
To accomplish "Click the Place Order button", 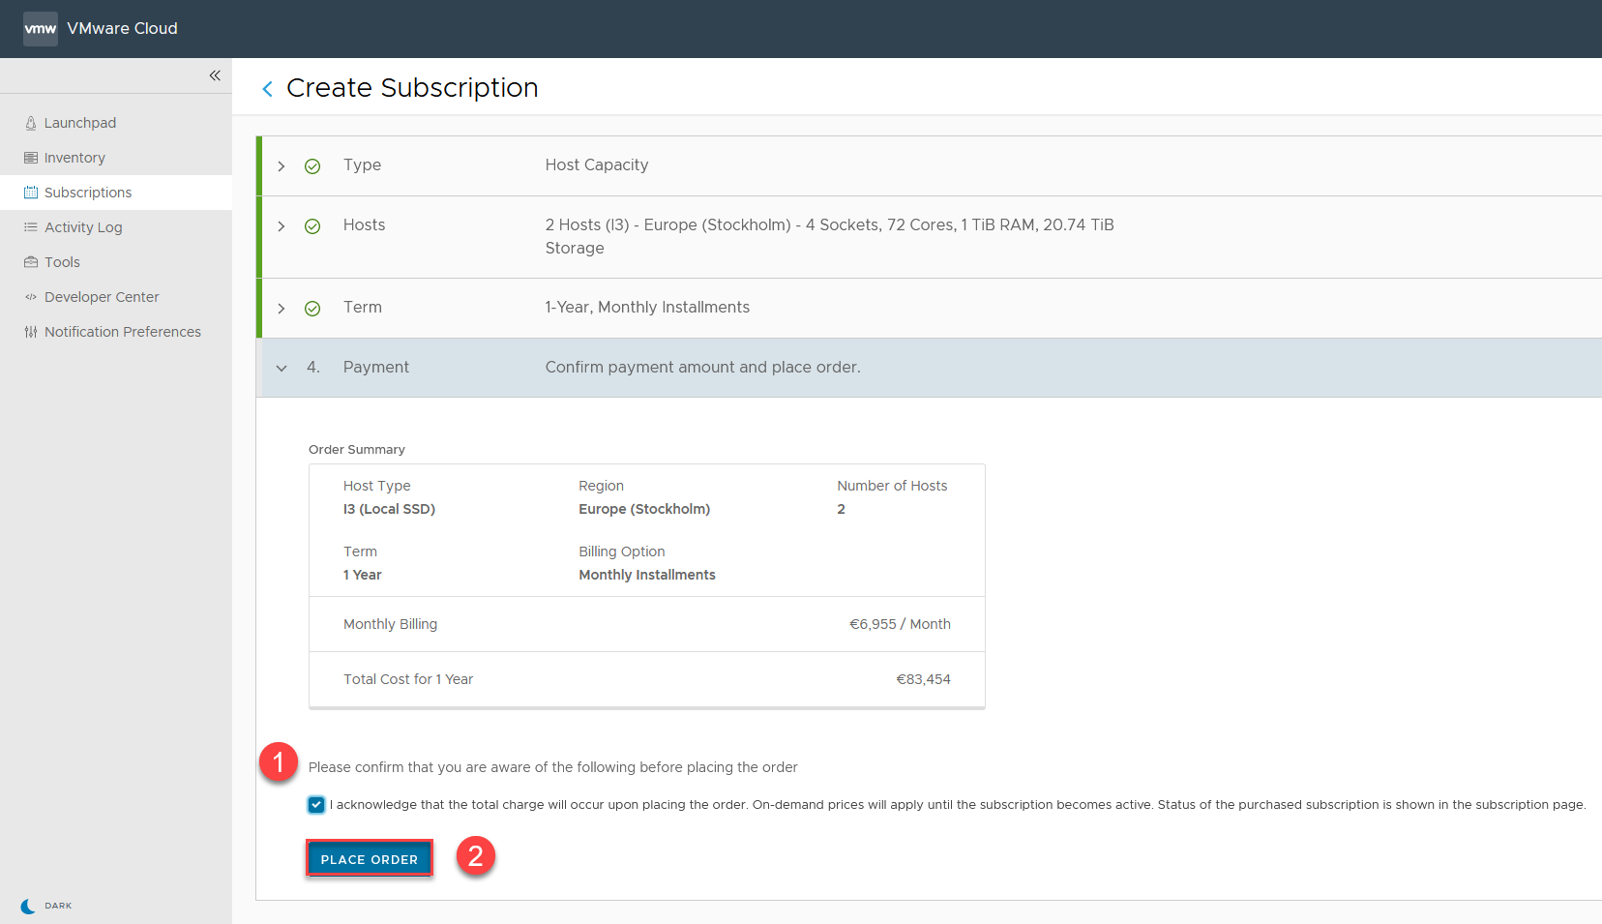I will coord(369,859).
